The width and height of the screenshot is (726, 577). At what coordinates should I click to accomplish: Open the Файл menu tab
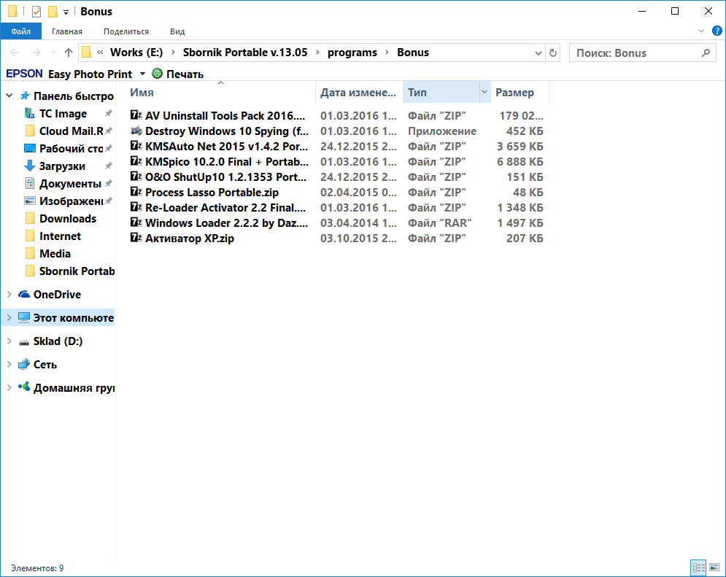20,31
